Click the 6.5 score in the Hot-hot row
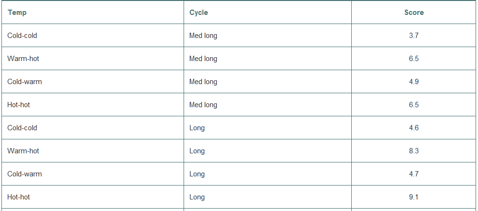This screenshot has width=478, height=211. (x=414, y=105)
